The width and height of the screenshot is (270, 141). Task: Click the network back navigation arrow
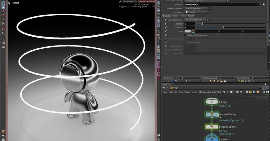(x=164, y=88)
